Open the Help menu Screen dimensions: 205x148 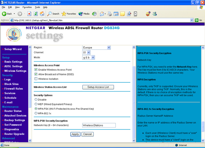(x=45, y=7)
